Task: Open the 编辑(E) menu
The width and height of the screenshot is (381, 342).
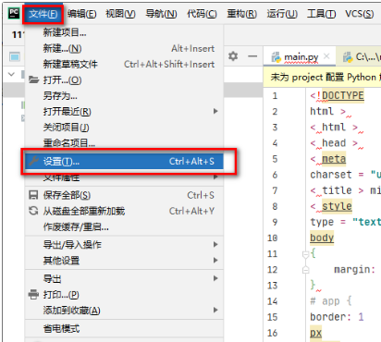Action: [x=82, y=14]
